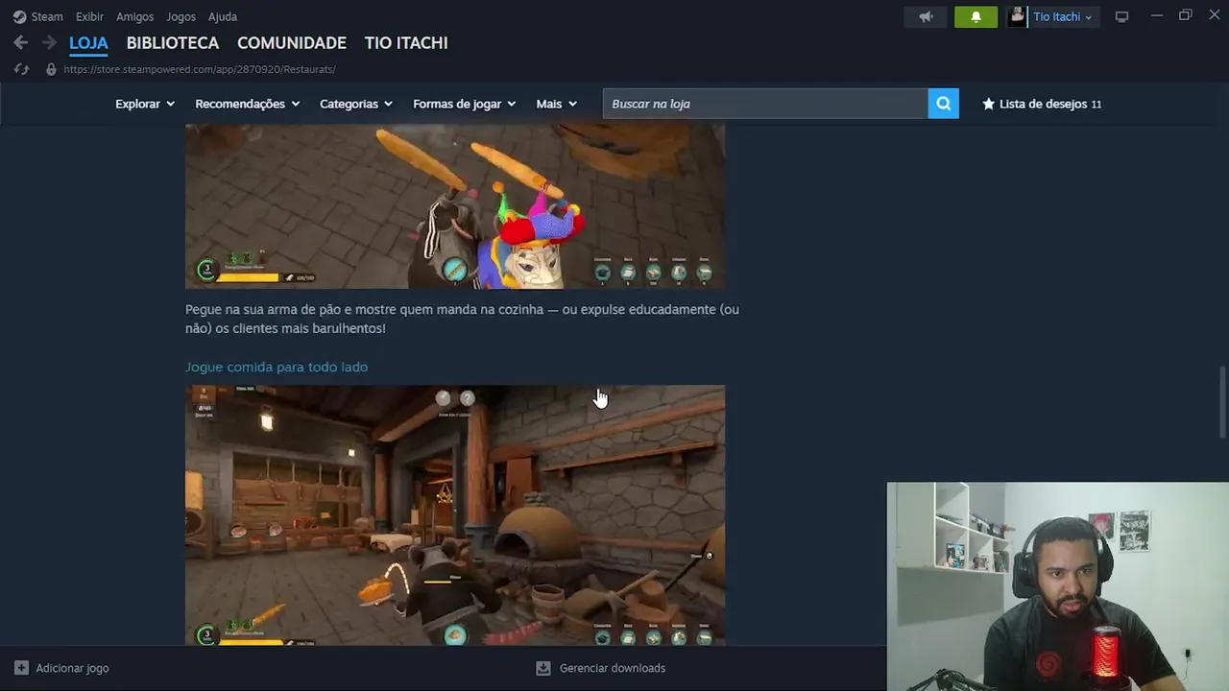The height and width of the screenshot is (691, 1229).
Task: Click the Buscar na loja search field
Action: (765, 104)
